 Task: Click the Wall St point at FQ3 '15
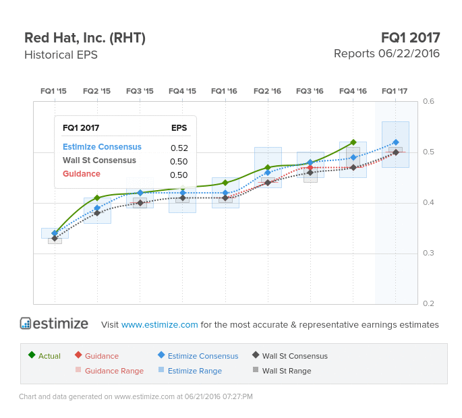(140, 203)
